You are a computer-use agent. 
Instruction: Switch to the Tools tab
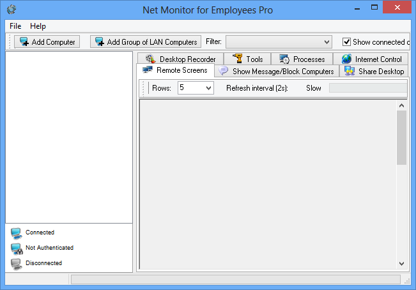tap(247, 59)
